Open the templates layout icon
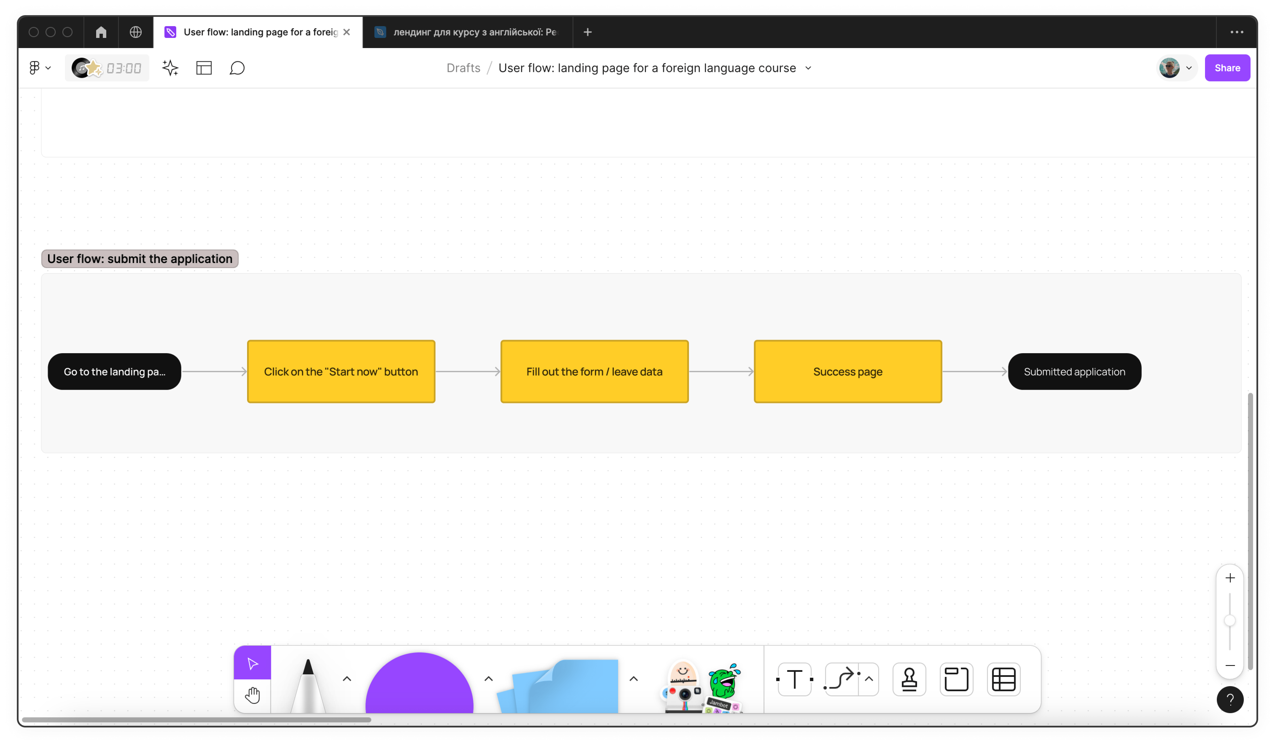The image size is (1275, 746). [204, 68]
